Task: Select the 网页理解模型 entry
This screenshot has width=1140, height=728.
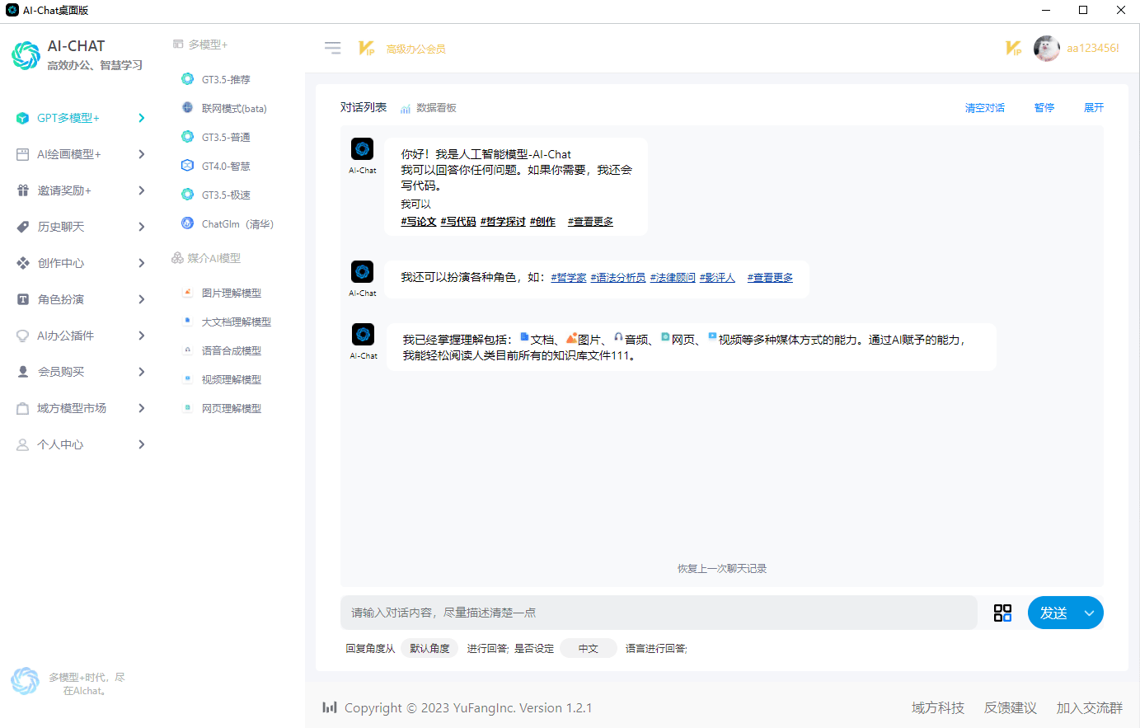Action: pyautogui.click(x=231, y=408)
